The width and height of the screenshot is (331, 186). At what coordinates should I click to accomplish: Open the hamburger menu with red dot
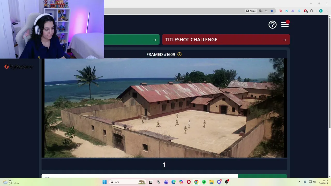[x=285, y=24]
